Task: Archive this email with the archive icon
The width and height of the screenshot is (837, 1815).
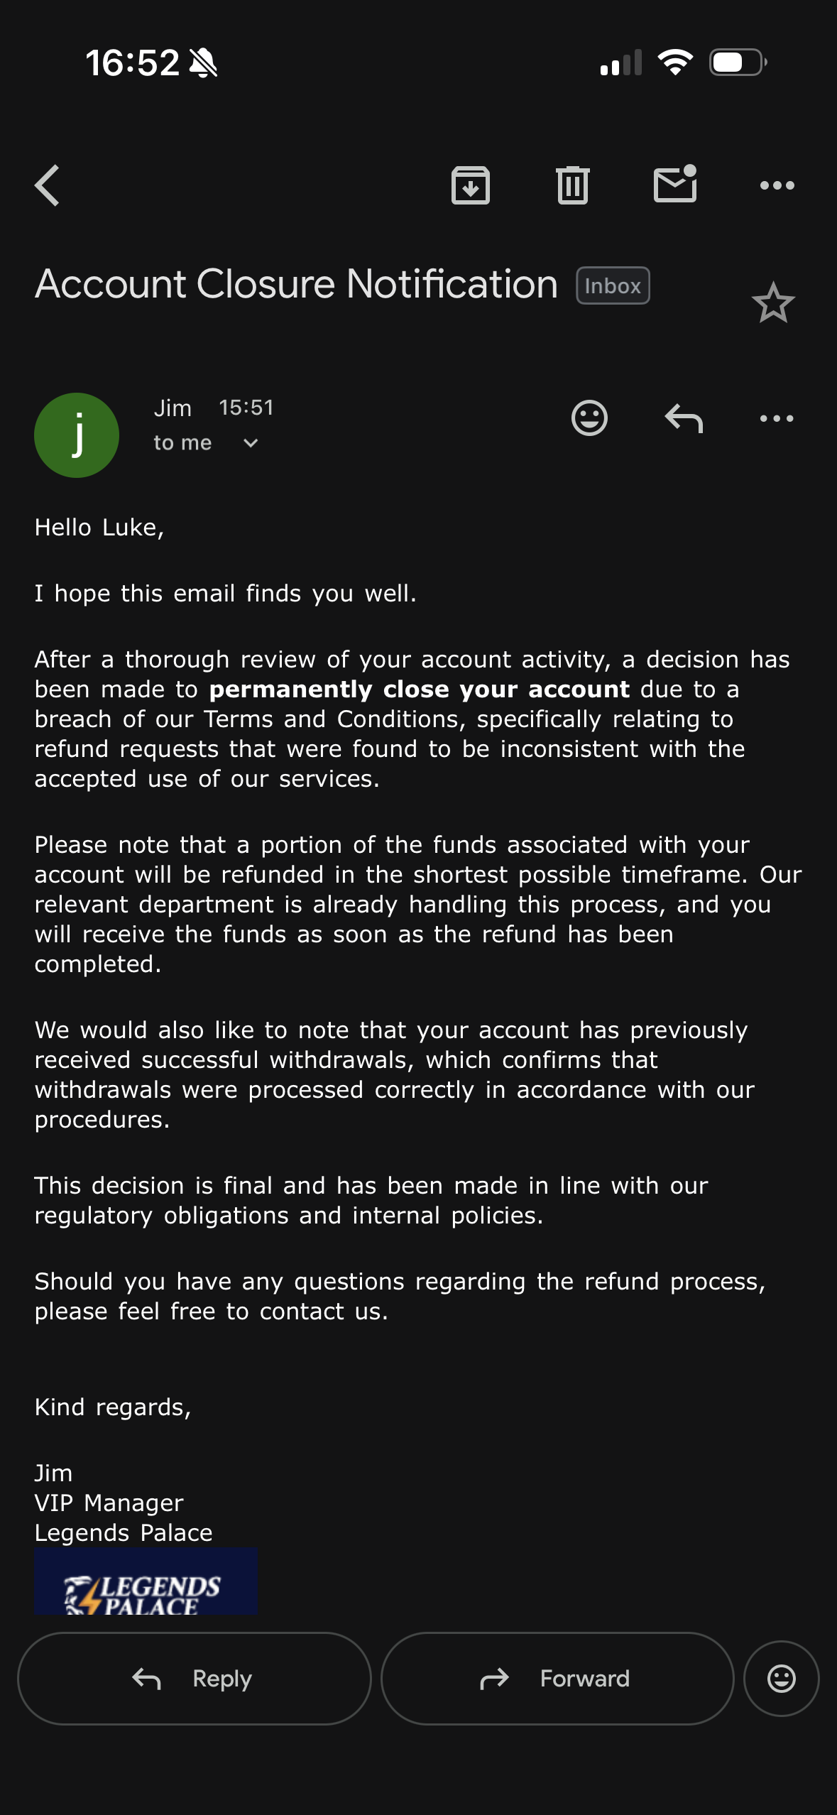Action: click(x=471, y=185)
